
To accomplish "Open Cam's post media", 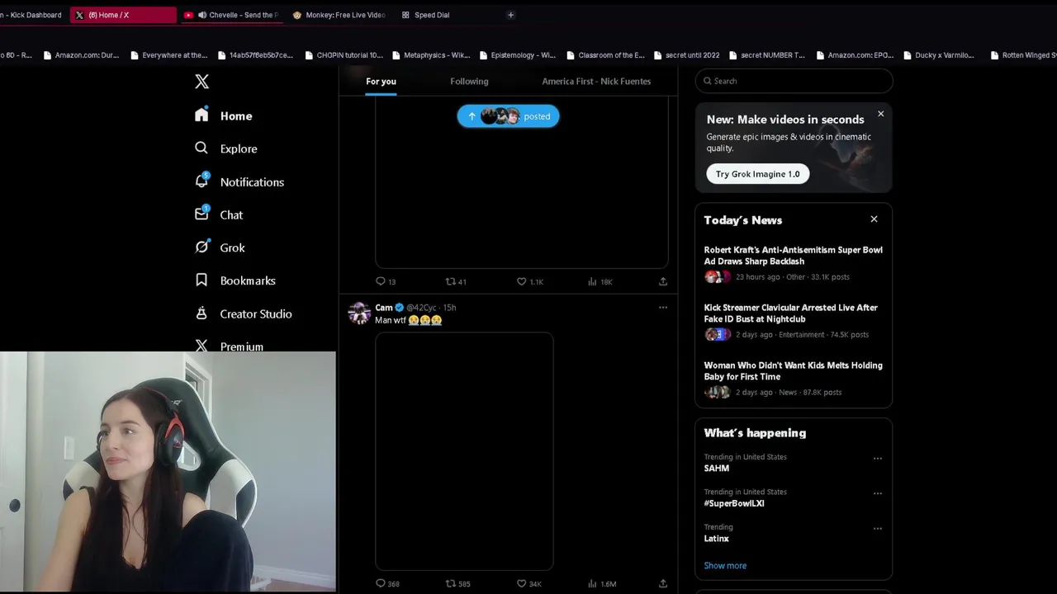I will [x=464, y=450].
